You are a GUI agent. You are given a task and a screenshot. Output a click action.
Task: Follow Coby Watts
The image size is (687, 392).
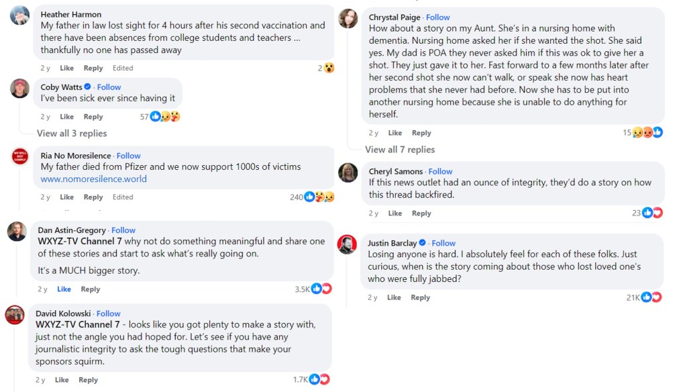[109, 87]
